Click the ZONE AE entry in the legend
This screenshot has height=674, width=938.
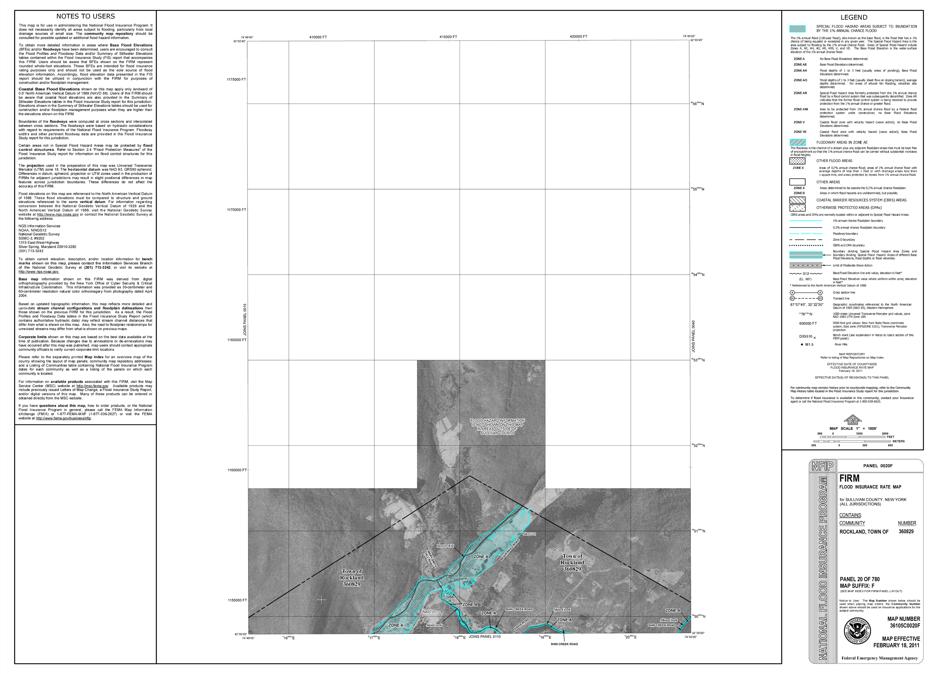[800, 64]
